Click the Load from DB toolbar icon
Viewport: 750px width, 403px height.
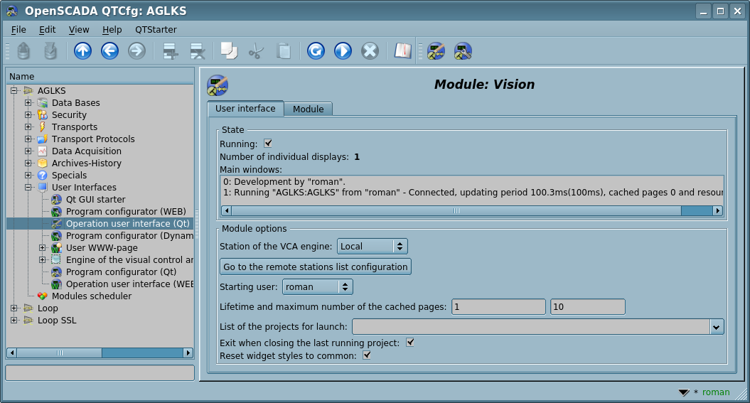coord(23,50)
